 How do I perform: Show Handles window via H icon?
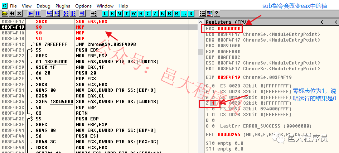pyautogui.click(x=141, y=14)
